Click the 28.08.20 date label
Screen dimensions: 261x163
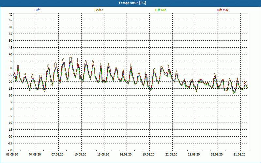pos(217,155)
